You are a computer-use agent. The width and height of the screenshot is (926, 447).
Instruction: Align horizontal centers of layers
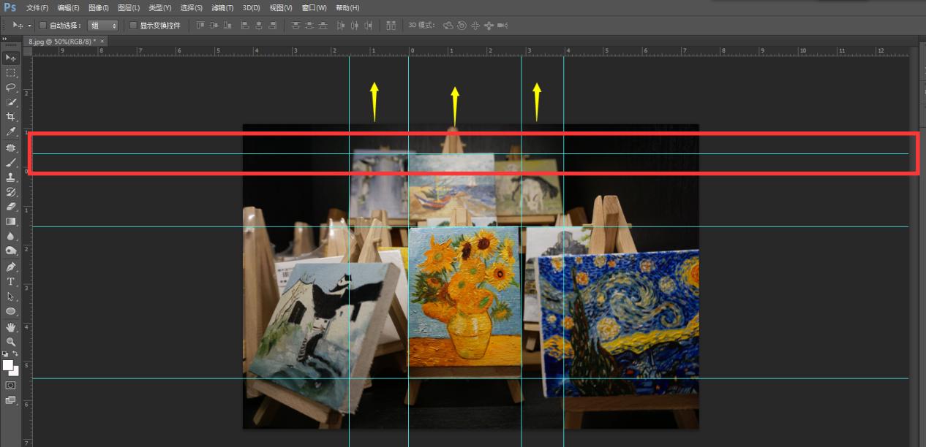pyautogui.click(x=259, y=26)
